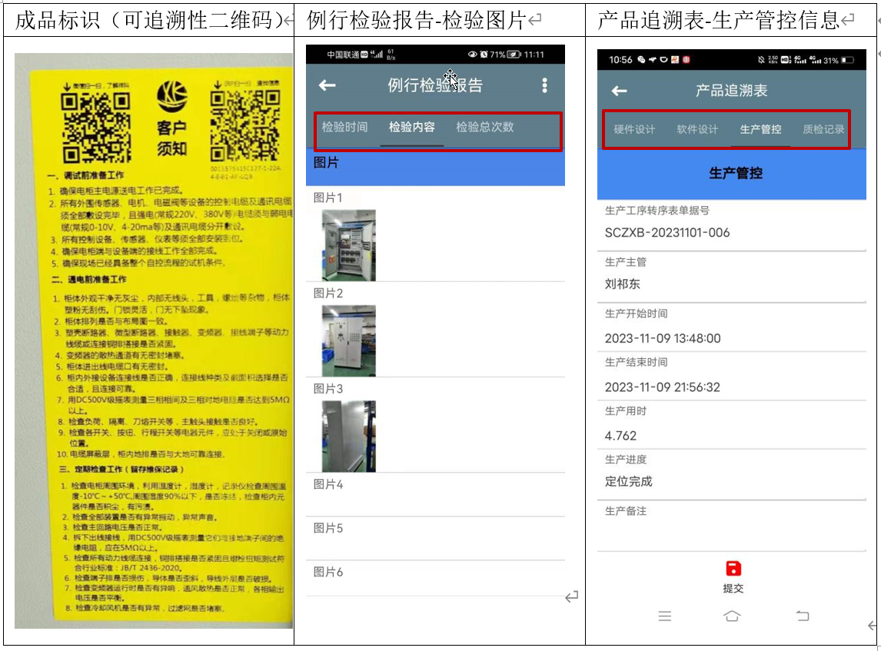
Task: Tap back arrow in 例行检验报告 header
Action: [327, 85]
